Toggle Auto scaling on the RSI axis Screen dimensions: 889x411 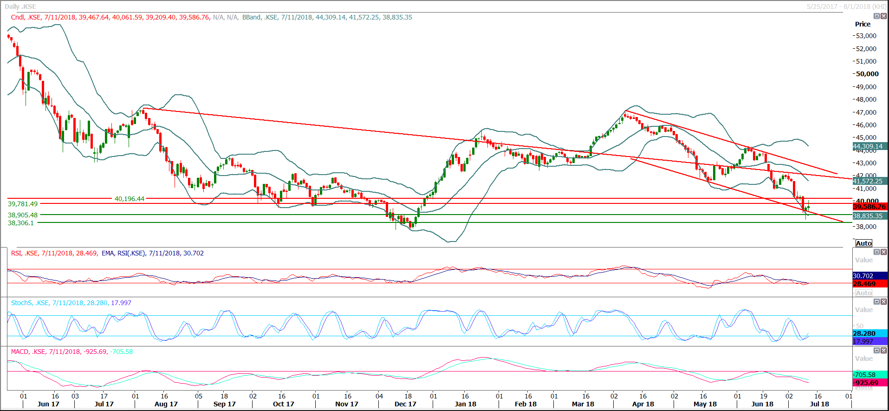pos(863,293)
